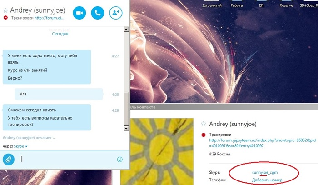Open the sun avatar picture in profile
The width and height of the screenshot is (318, 185).
pos(157,151)
